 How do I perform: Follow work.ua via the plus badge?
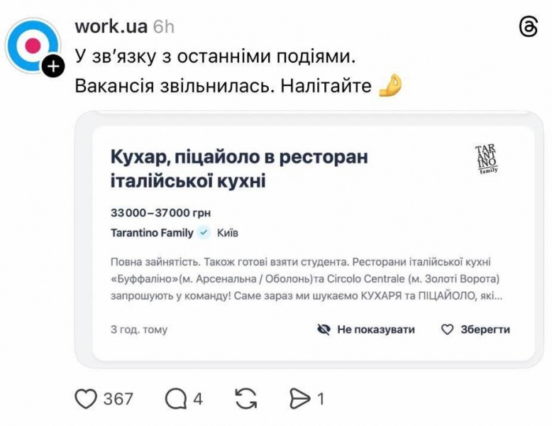53,66
